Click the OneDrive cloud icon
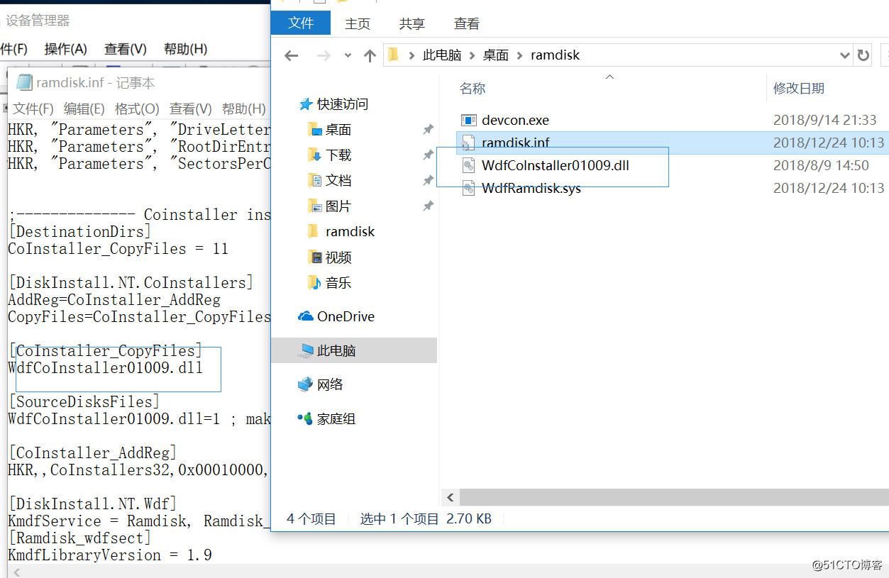Screen dimensions: 889x578 tap(306, 316)
